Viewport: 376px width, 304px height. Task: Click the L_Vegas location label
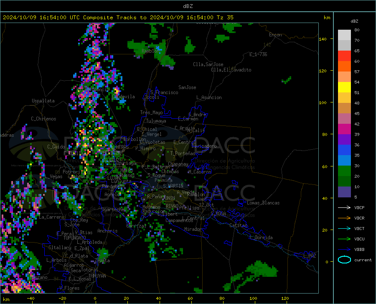(x=53, y=176)
